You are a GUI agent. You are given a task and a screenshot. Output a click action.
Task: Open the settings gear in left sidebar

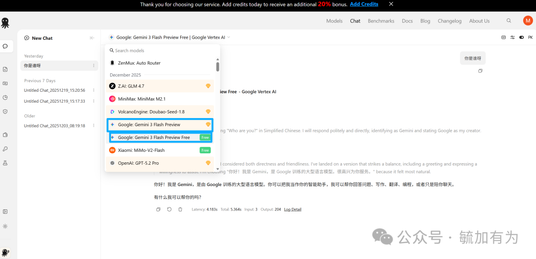pos(5,226)
